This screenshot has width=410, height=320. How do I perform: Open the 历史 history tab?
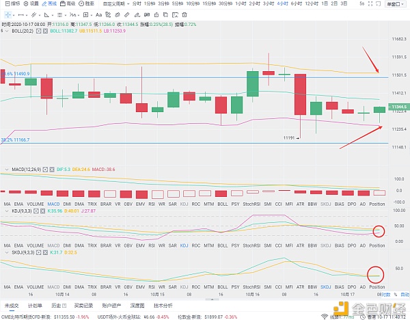pyautogui.click(x=59, y=306)
